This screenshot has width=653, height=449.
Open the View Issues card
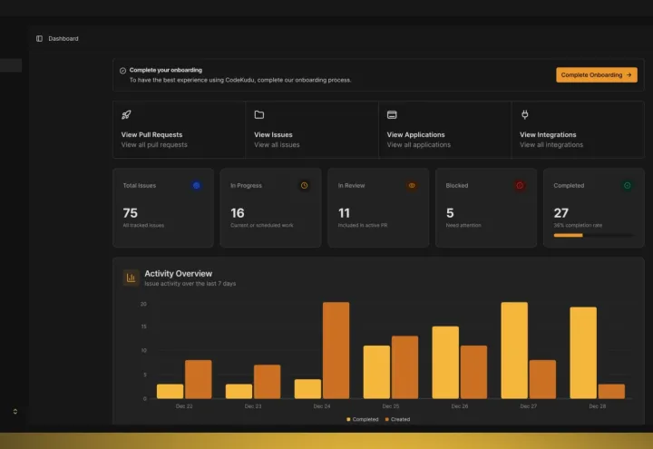click(312, 130)
